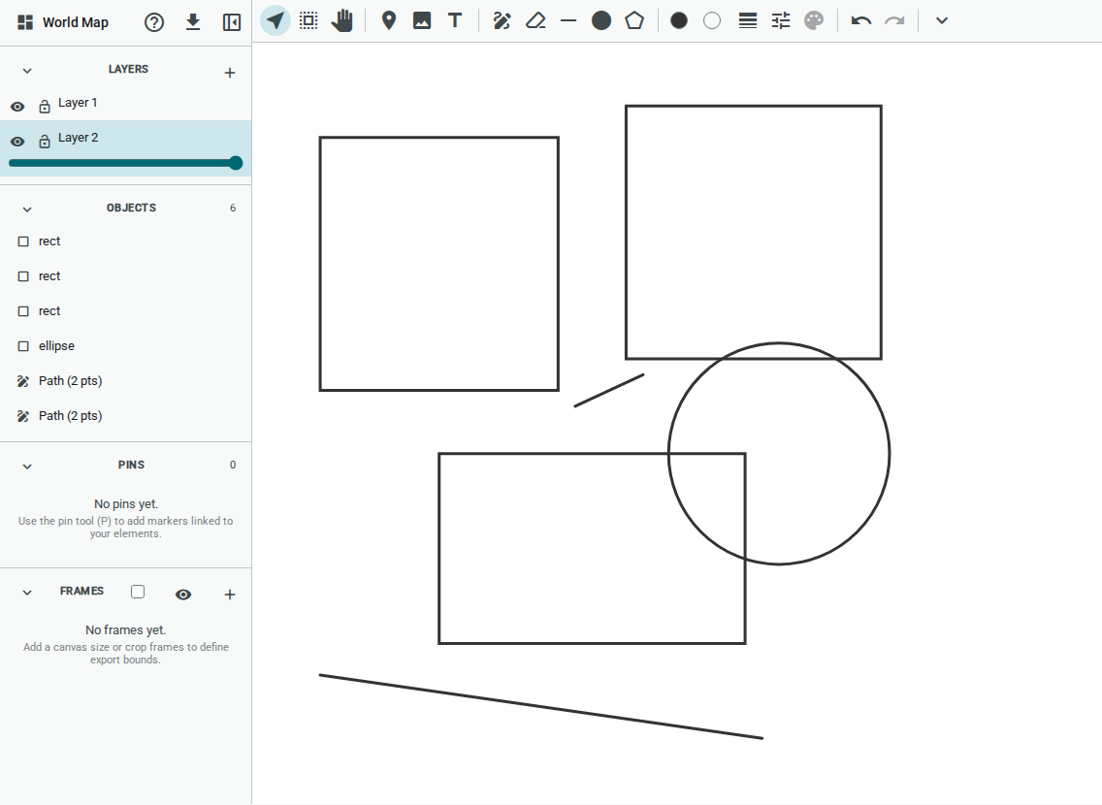Click the long diagonal line on canvas

click(541, 707)
